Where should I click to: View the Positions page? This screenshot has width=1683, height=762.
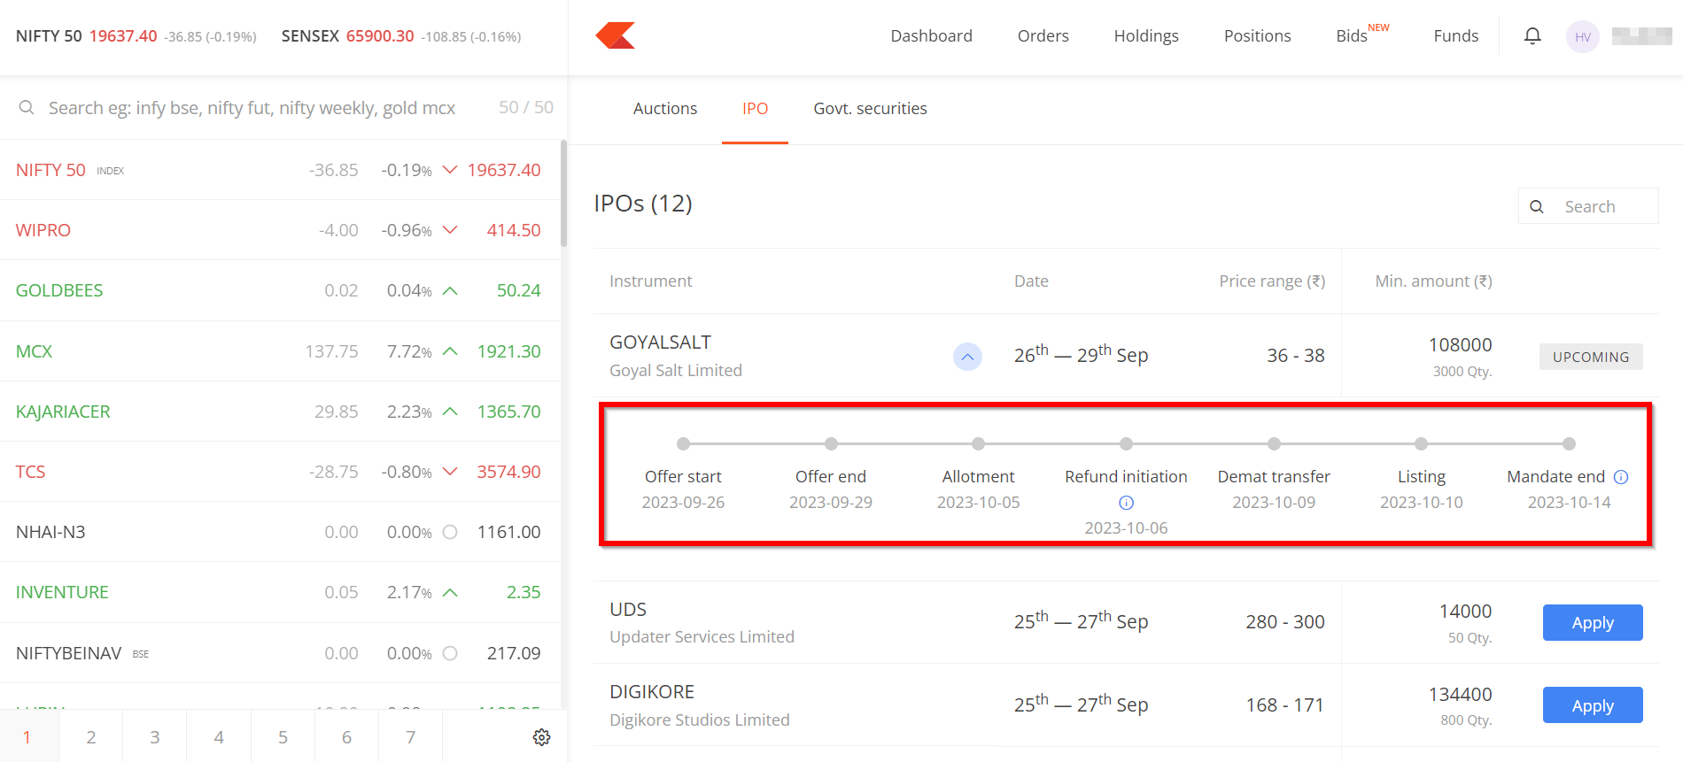(1257, 35)
